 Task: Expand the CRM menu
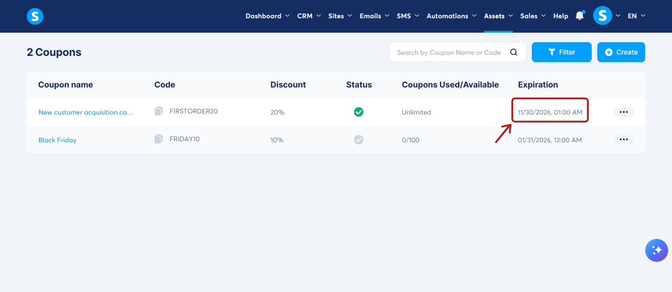pos(309,16)
